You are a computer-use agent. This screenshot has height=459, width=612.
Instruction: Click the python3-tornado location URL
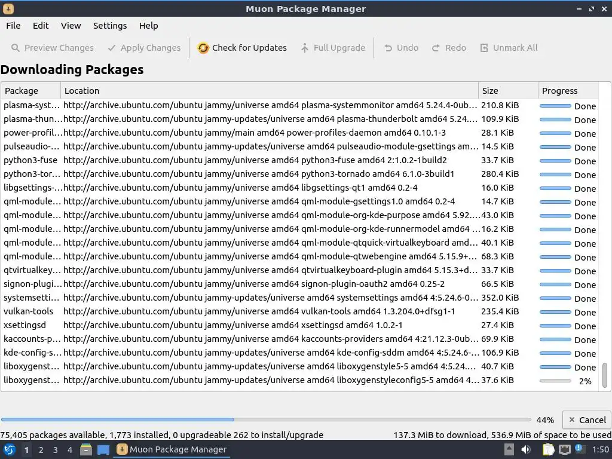point(259,174)
